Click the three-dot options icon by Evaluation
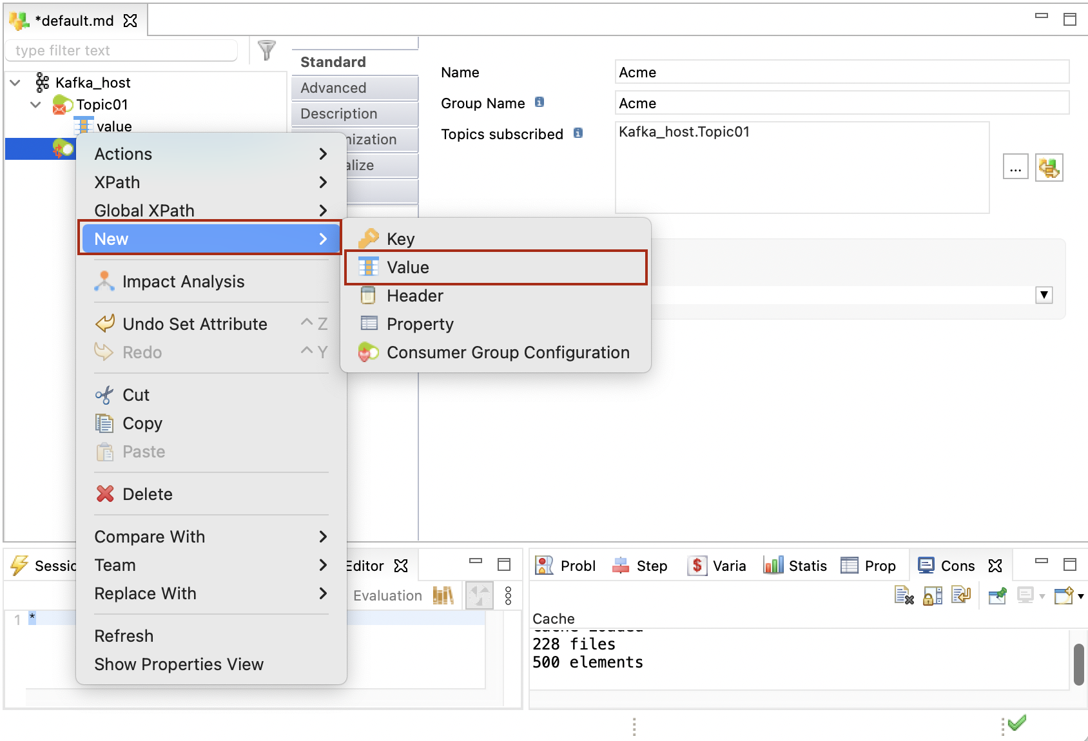1088x741 pixels. tap(508, 596)
